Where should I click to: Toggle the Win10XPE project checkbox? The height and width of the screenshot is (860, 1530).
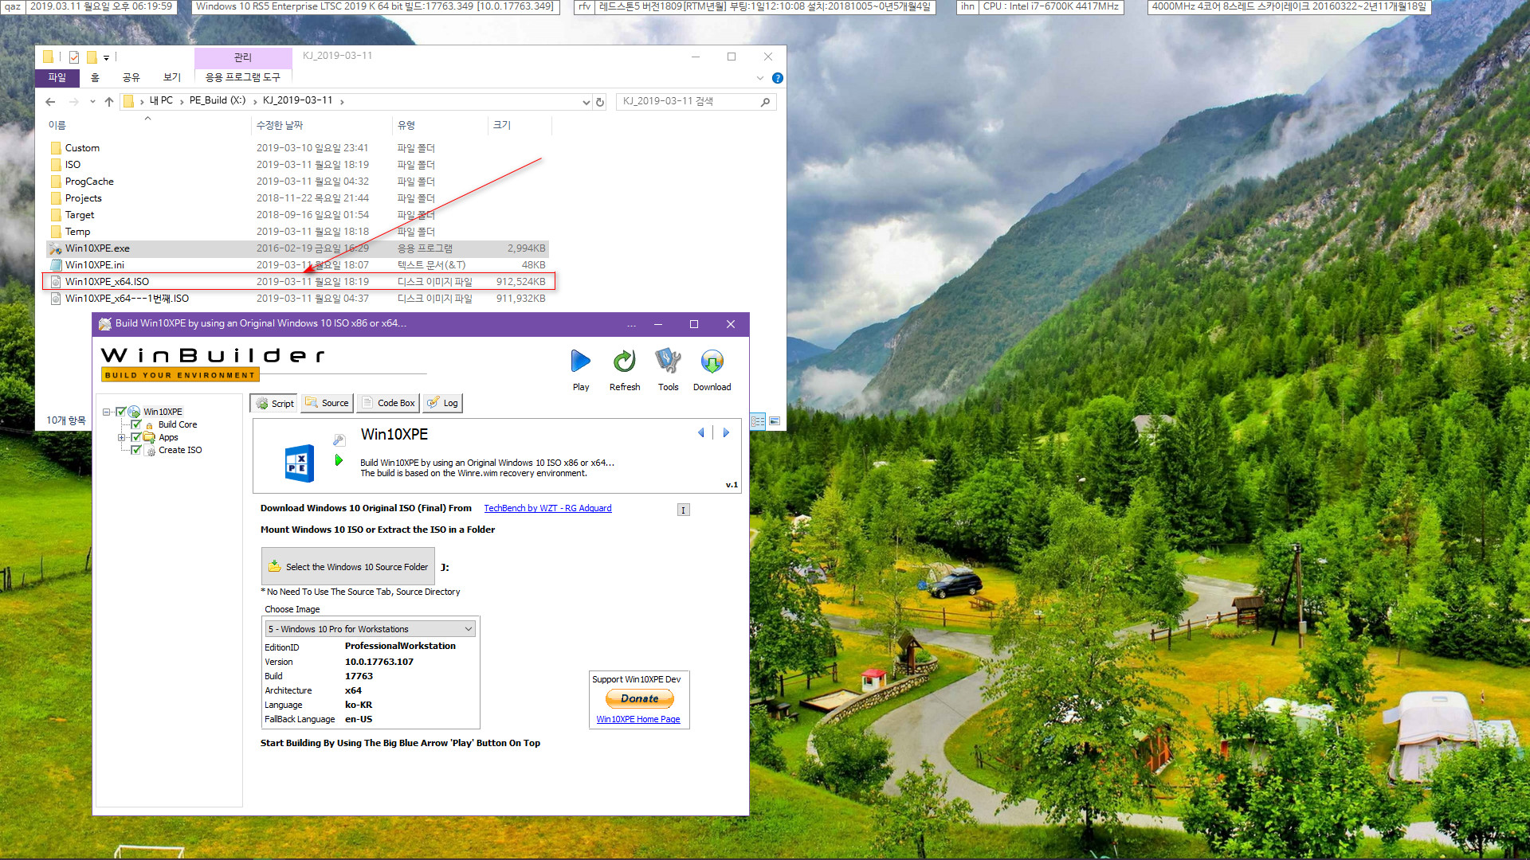121,412
